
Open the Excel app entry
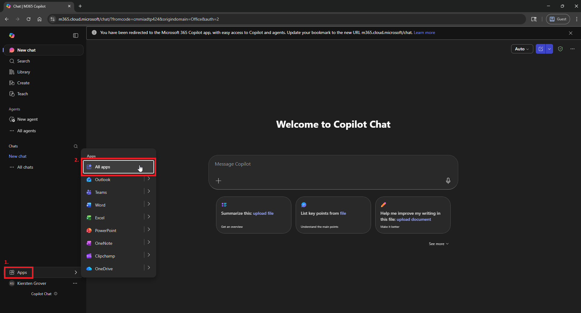100,218
